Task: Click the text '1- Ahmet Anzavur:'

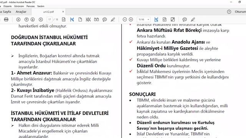Action: (32, 73)
